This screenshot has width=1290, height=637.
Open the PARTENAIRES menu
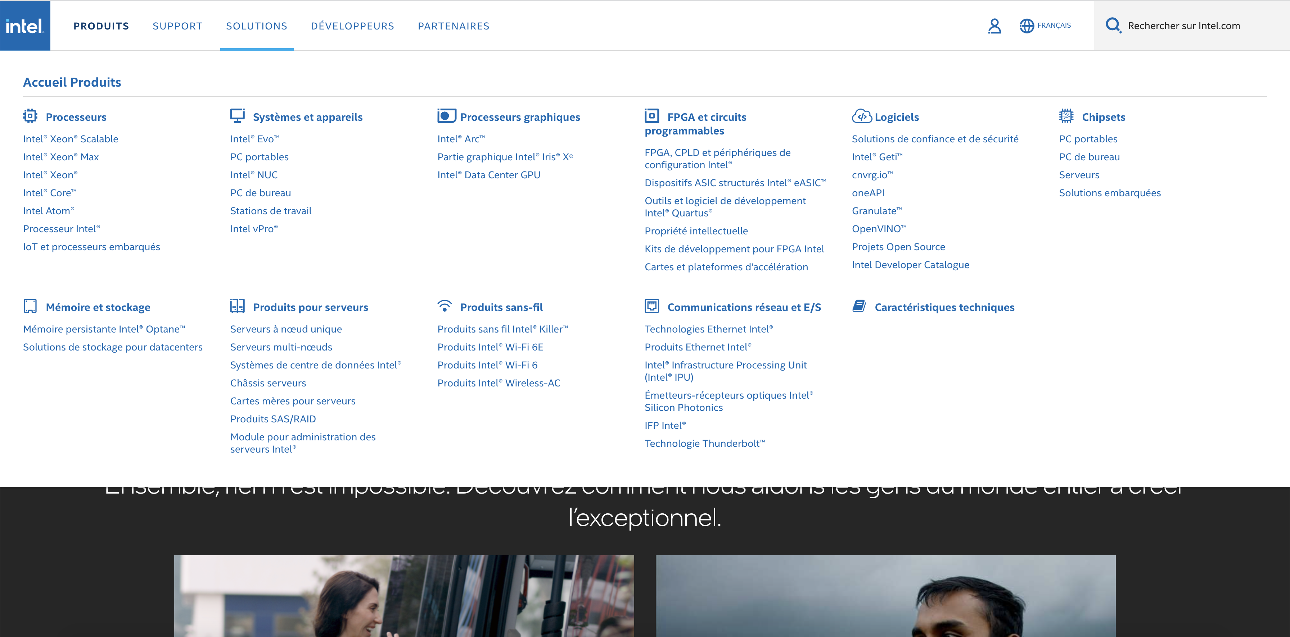point(454,26)
